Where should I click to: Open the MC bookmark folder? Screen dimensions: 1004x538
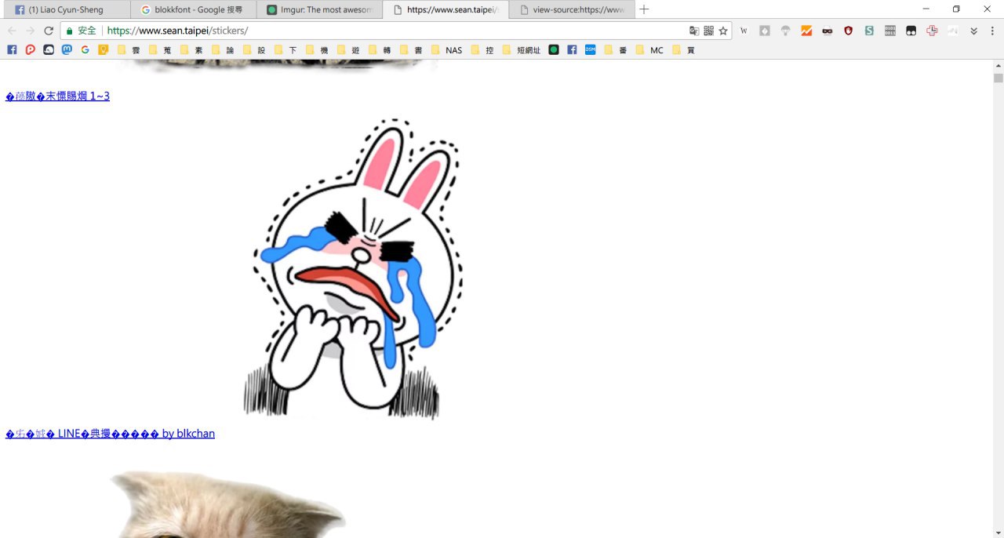pos(649,50)
